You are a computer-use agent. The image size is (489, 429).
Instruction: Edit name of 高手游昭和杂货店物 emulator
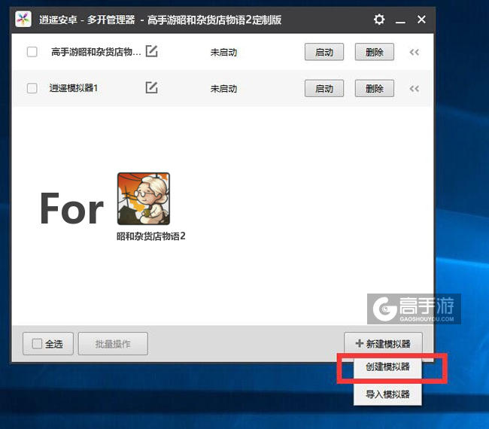click(151, 51)
